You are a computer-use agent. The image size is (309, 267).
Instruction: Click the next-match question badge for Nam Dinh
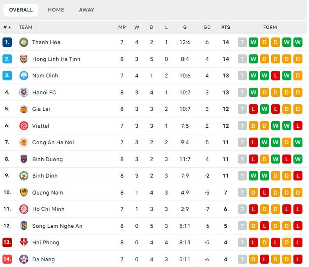click(x=242, y=76)
